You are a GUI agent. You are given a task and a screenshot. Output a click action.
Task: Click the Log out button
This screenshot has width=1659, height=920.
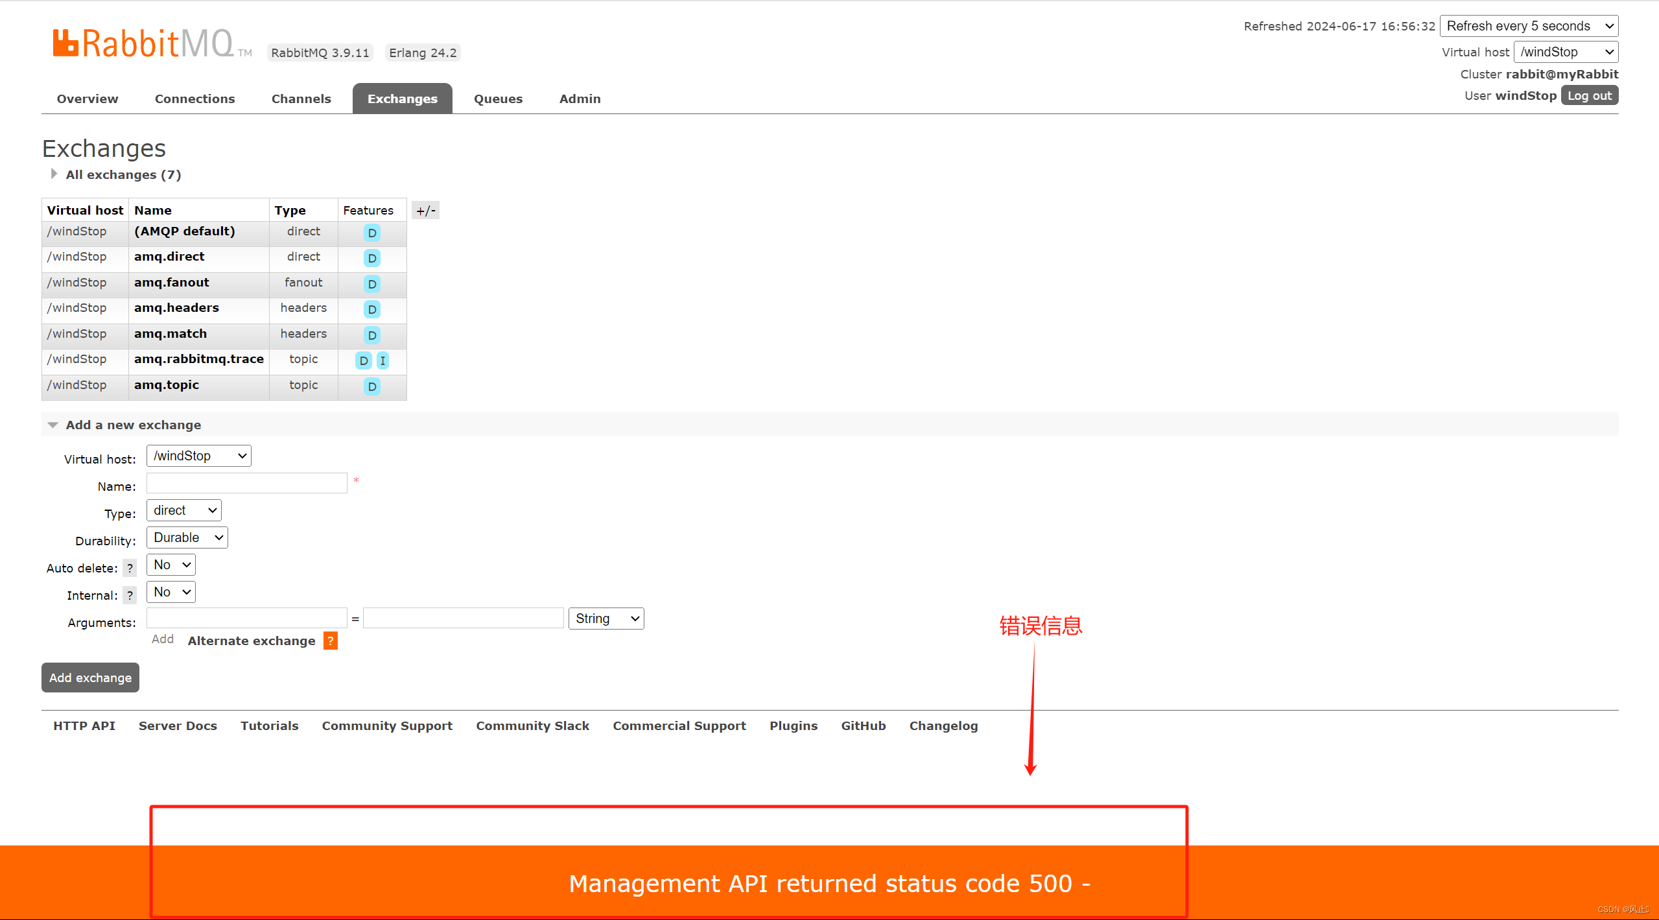pyautogui.click(x=1589, y=96)
